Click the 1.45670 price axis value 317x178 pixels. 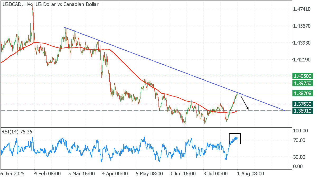(x=302, y=26)
